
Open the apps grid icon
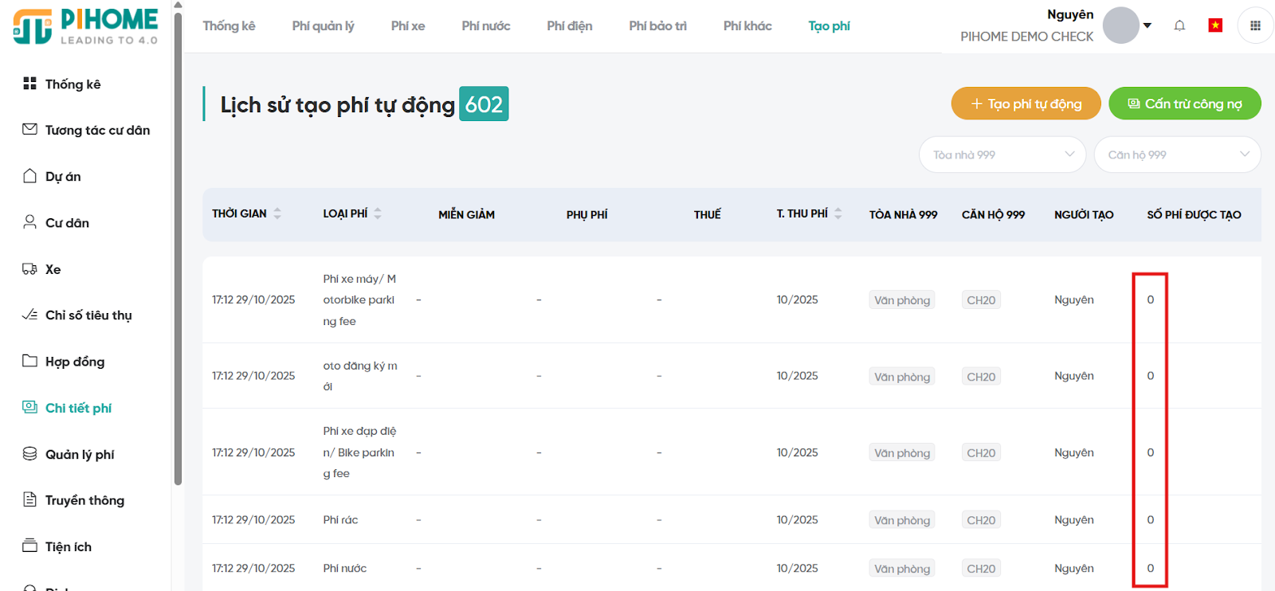1255,25
